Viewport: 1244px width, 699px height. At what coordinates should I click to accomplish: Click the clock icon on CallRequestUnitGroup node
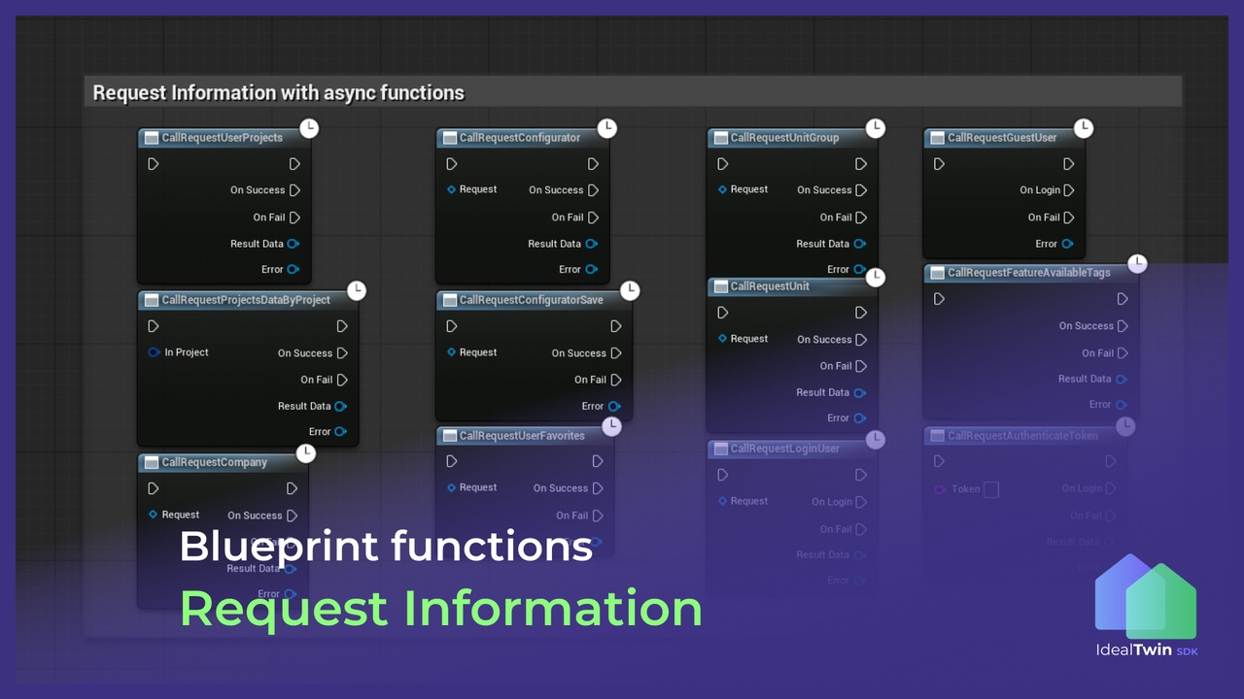click(x=876, y=128)
